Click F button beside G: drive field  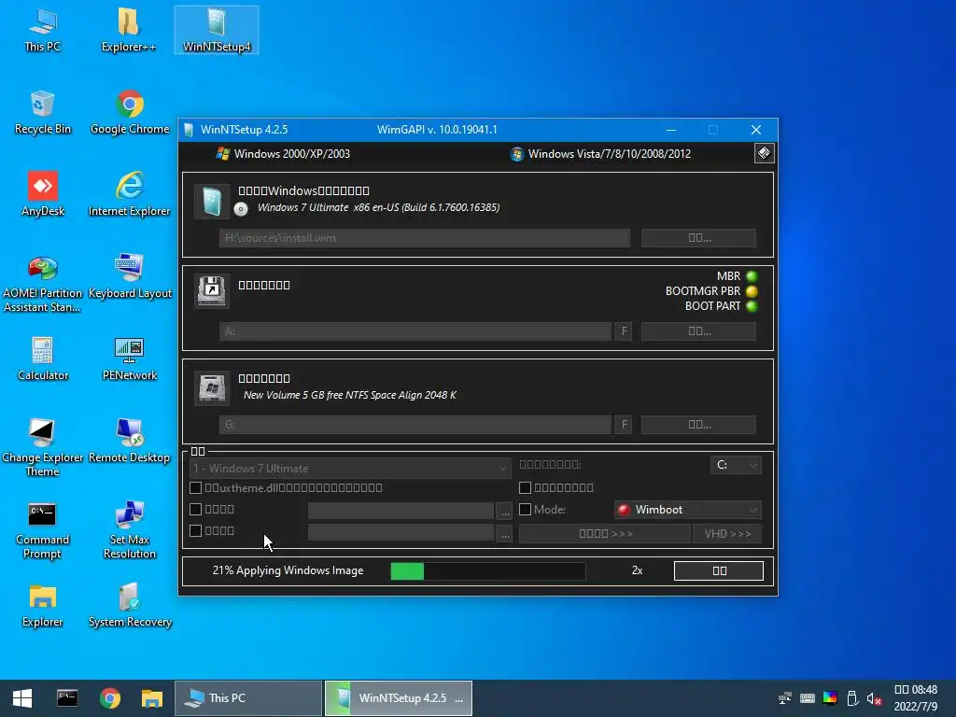coord(623,425)
